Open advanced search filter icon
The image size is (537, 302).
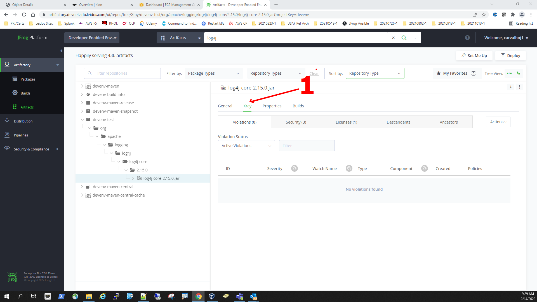(415, 37)
